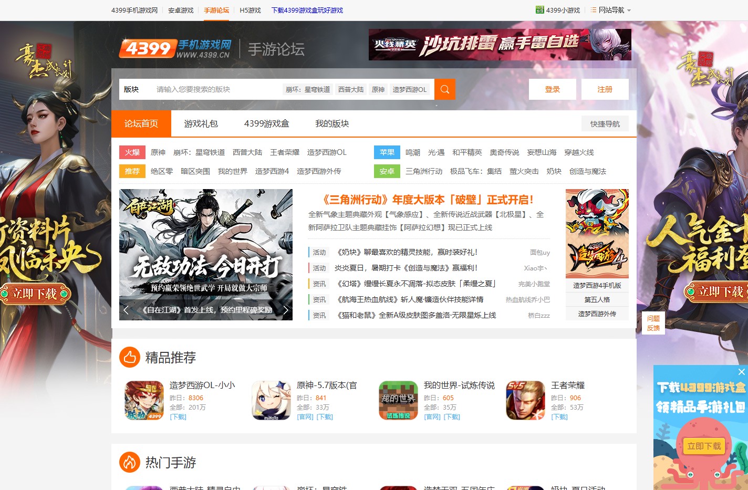
Task: Open the 造梦西游OL game app icon
Action: pyautogui.click(x=144, y=400)
